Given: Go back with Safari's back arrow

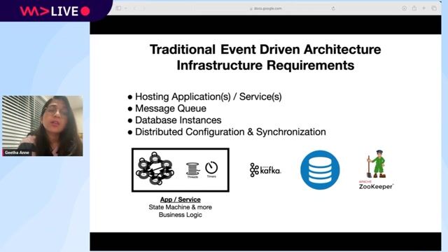Looking at the screenshot, I should tap(135, 8).
